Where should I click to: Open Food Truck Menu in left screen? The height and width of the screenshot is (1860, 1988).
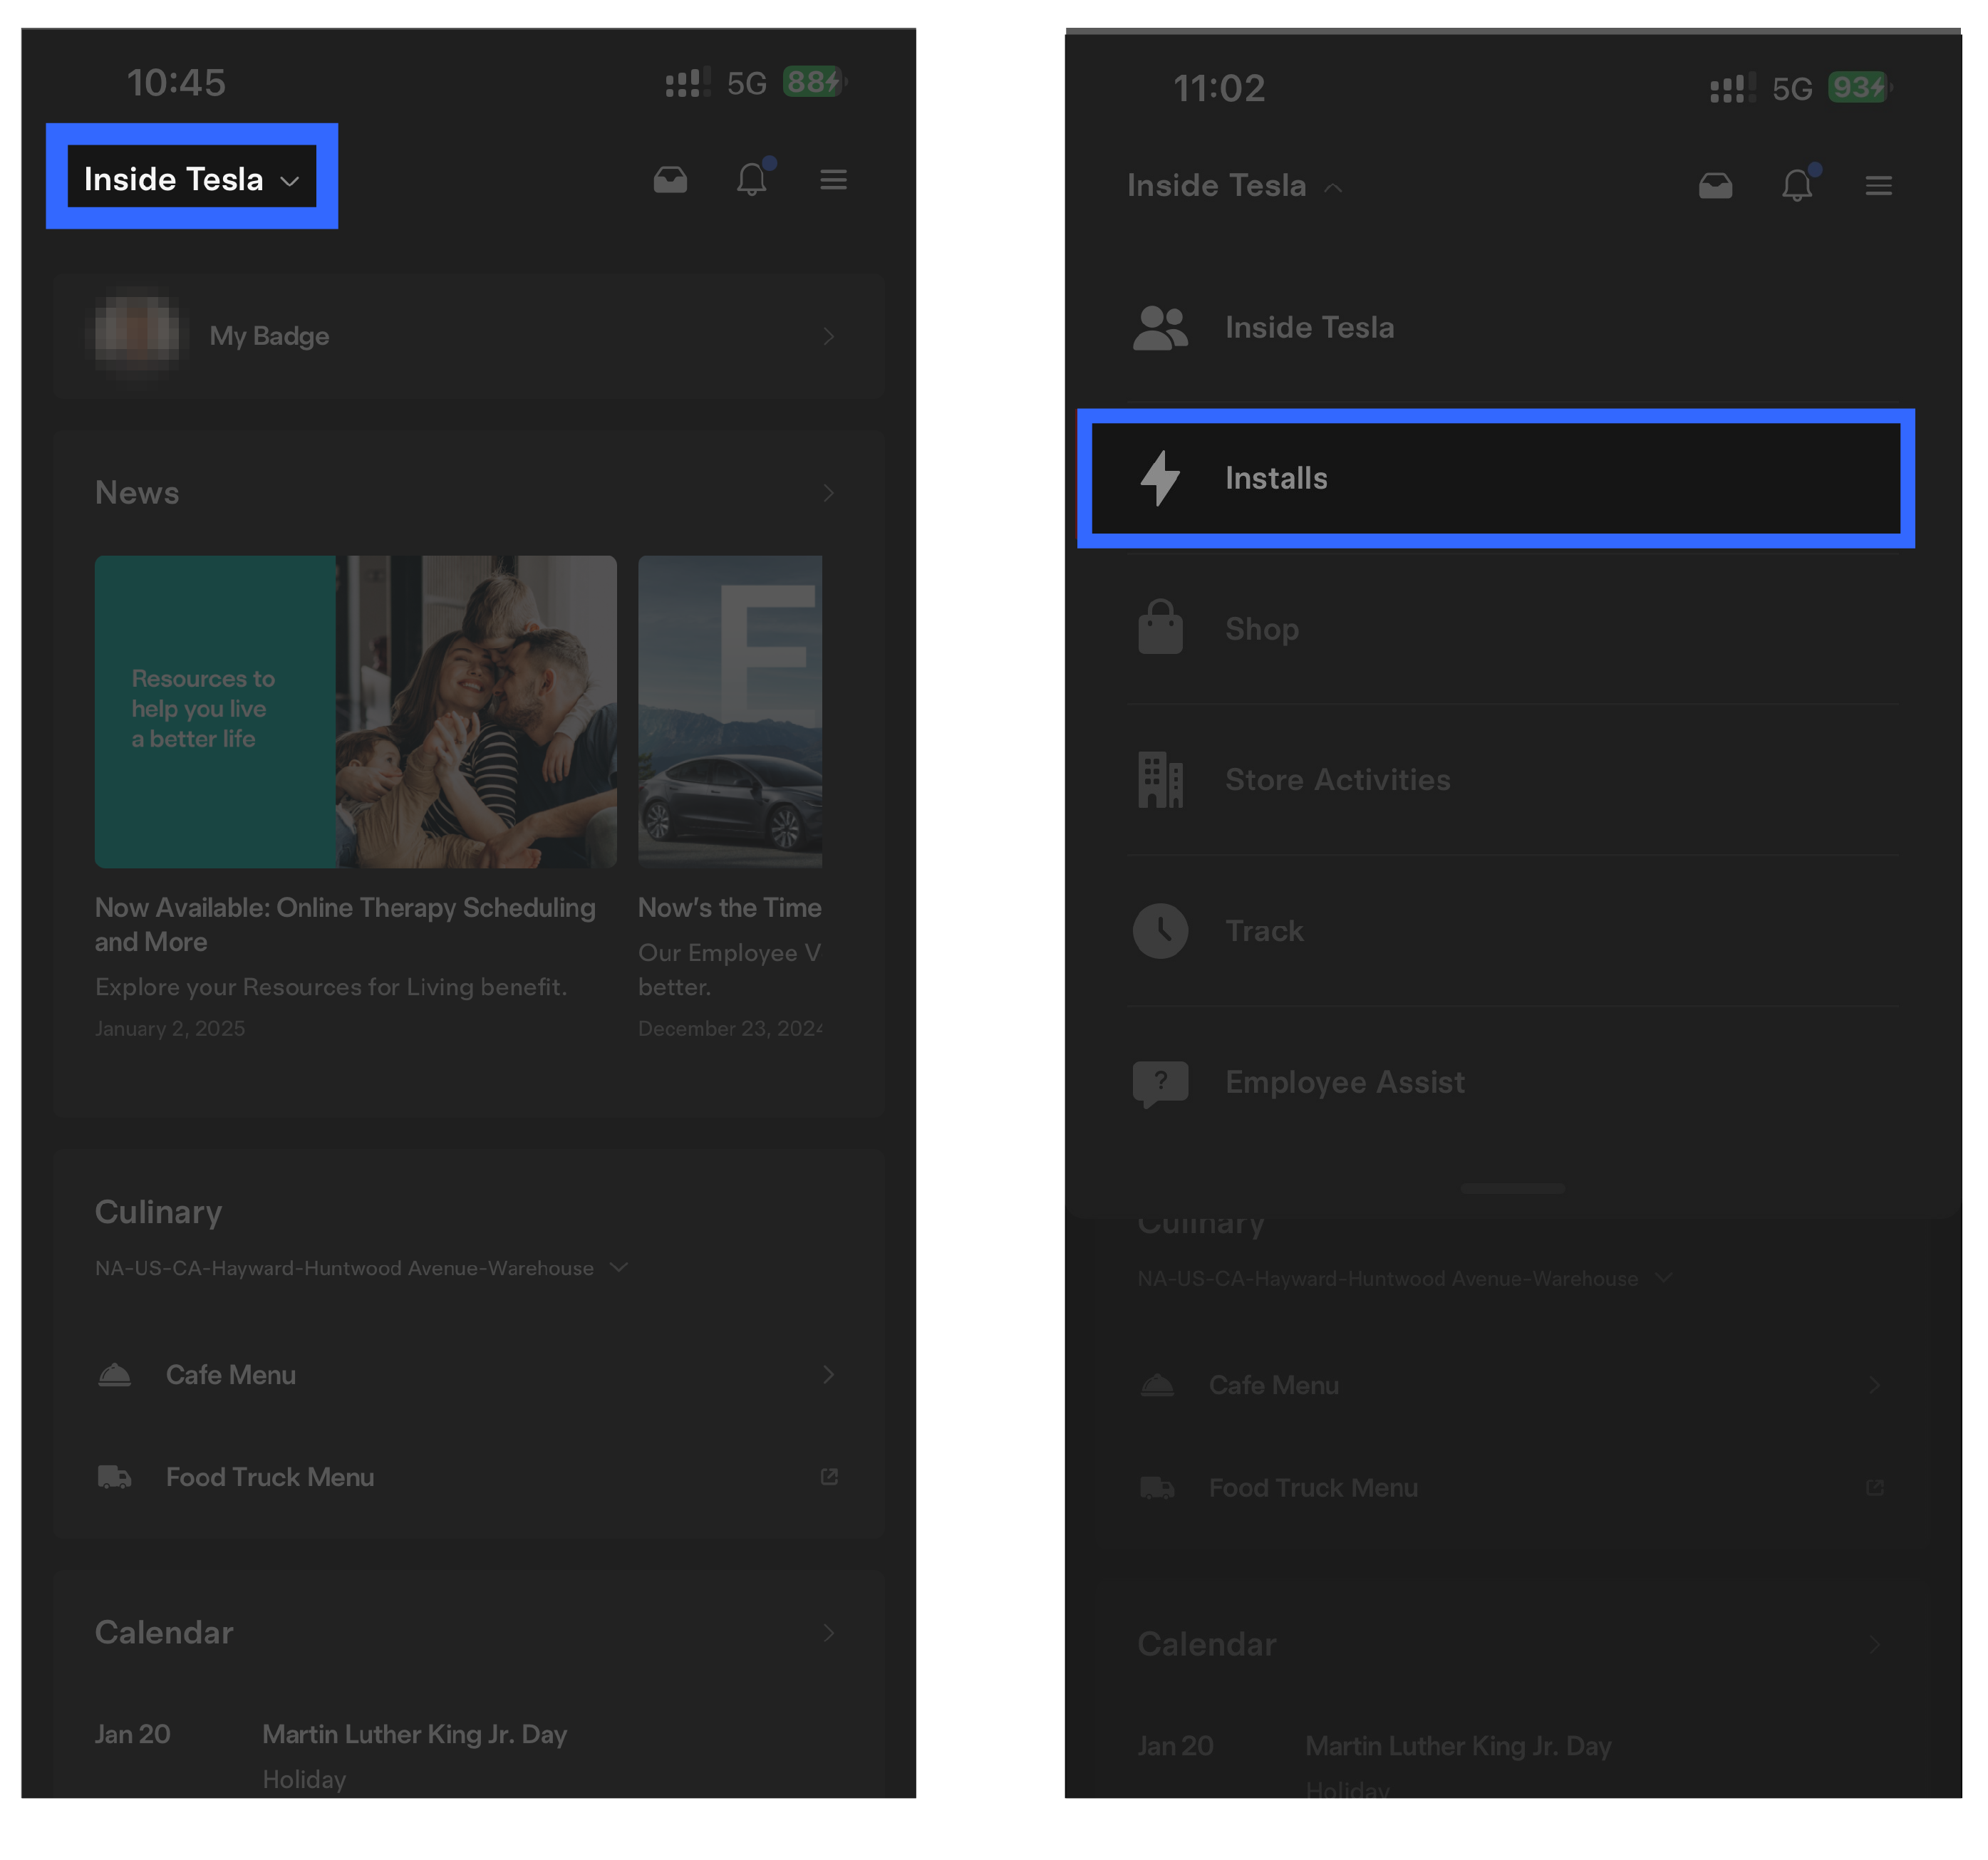point(468,1477)
